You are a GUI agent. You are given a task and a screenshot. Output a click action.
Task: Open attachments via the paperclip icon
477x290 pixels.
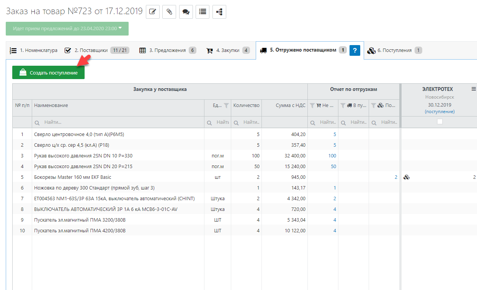(169, 11)
